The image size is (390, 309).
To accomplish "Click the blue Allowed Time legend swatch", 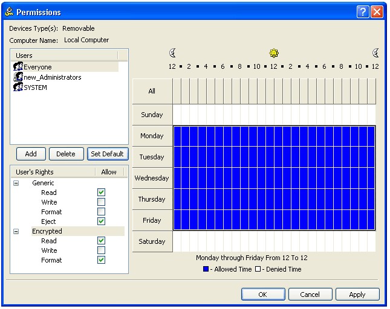I will pos(206,269).
